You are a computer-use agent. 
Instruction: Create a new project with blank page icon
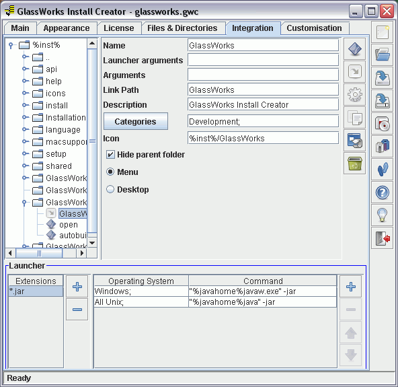coord(383,32)
